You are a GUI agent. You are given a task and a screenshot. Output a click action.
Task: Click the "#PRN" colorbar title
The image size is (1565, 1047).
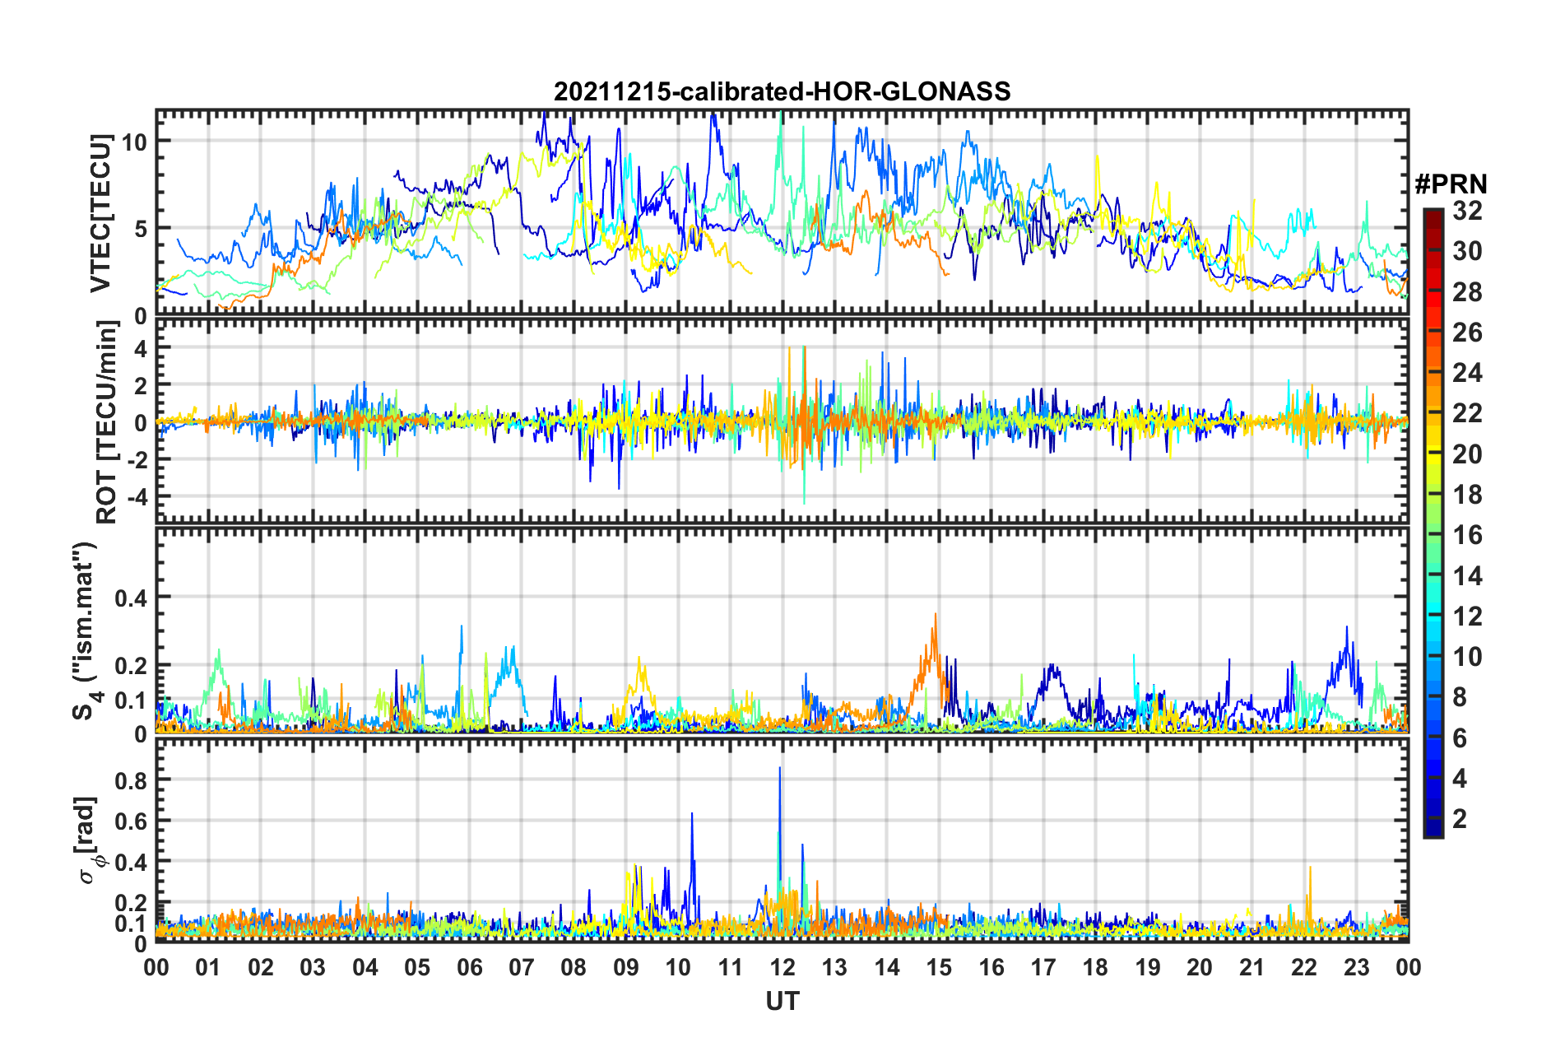[1451, 184]
